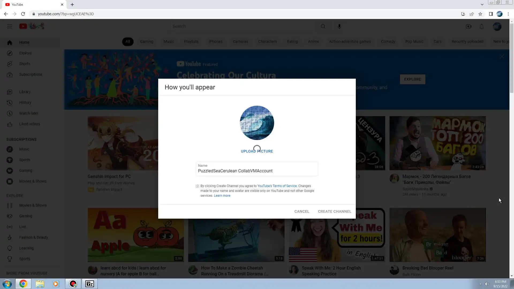The image size is (514, 289).
Task: Bookmark this page with star icon
Action: pyautogui.click(x=480, y=14)
